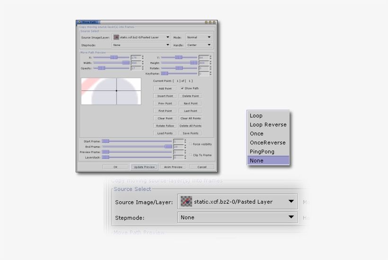Open the Mode dropdown showing Normal

tap(199, 37)
